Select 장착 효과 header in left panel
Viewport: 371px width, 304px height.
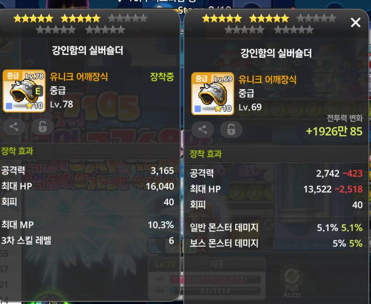[x=17, y=151]
